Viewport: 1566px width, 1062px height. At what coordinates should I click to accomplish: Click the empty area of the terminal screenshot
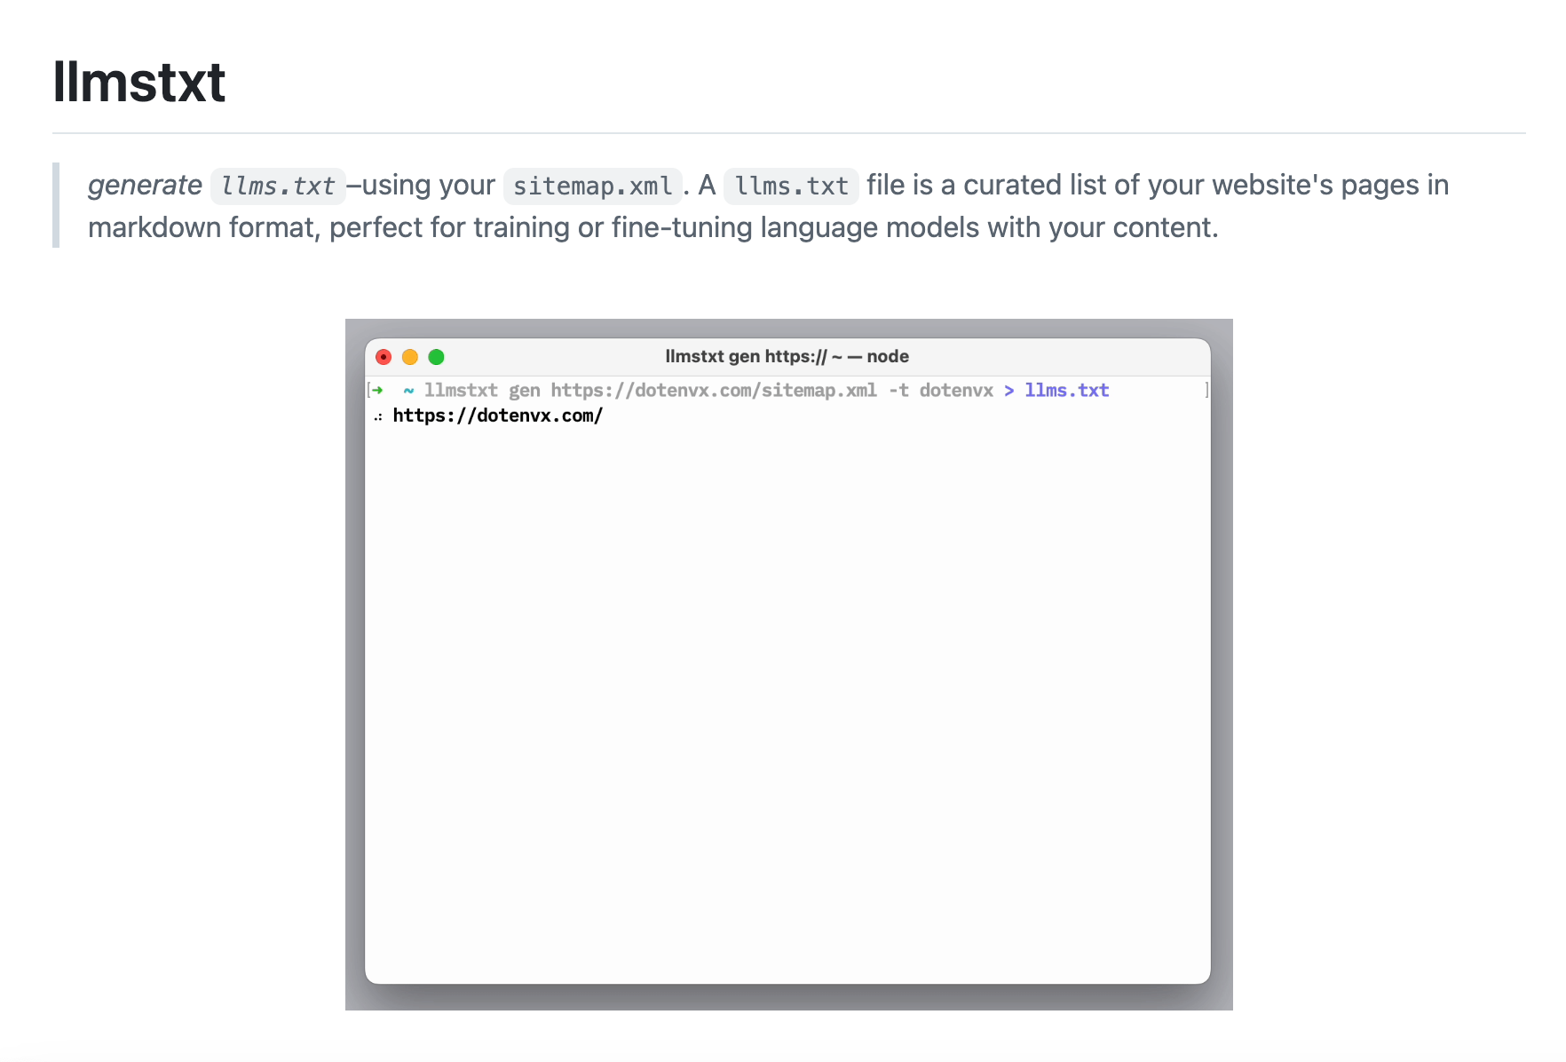(787, 693)
